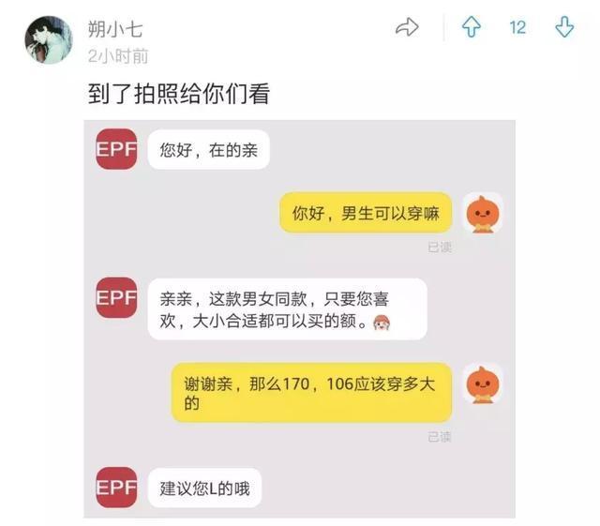Screen dimensions: 600x526
Task: Click the first EPF shop avatar
Action: (116, 149)
